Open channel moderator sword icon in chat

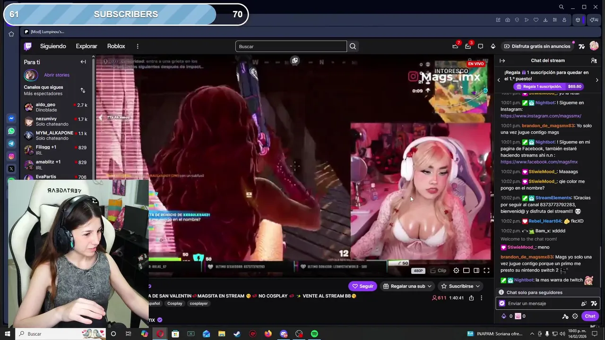click(x=565, y=316)
